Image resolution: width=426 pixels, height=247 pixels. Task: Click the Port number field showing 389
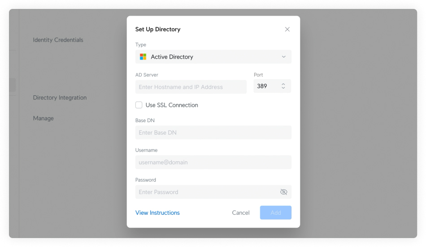(265, 86)
